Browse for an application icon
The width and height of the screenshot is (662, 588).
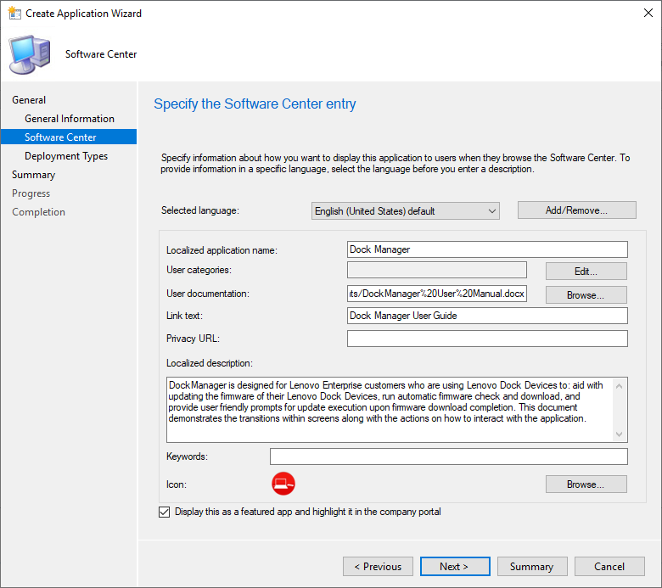586,484
